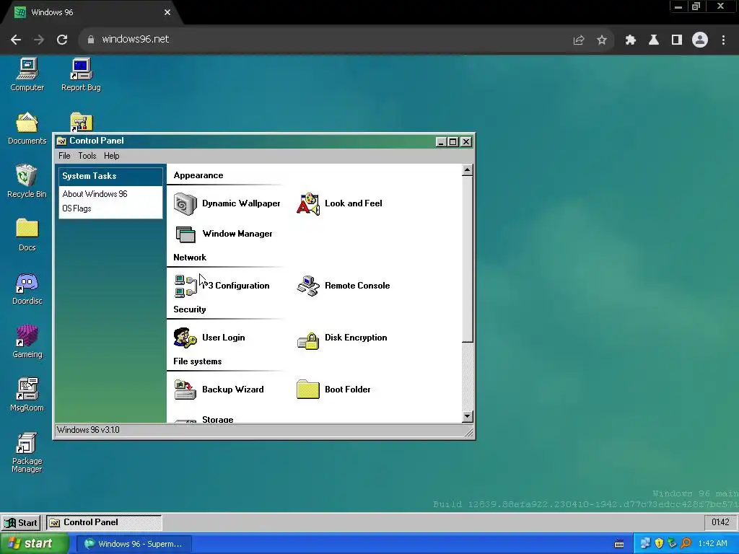
Task: Bookmark this page with the star icon
Action: [602, 40]
